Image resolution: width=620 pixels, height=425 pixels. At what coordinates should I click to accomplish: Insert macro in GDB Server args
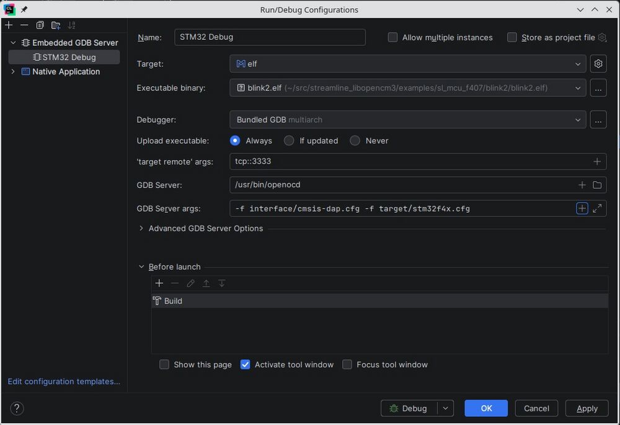[582, 208]
